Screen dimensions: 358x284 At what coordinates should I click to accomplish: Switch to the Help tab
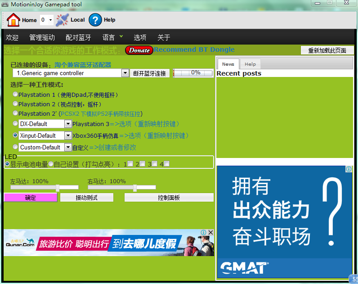pyautogui.click(x=250, y=64)
